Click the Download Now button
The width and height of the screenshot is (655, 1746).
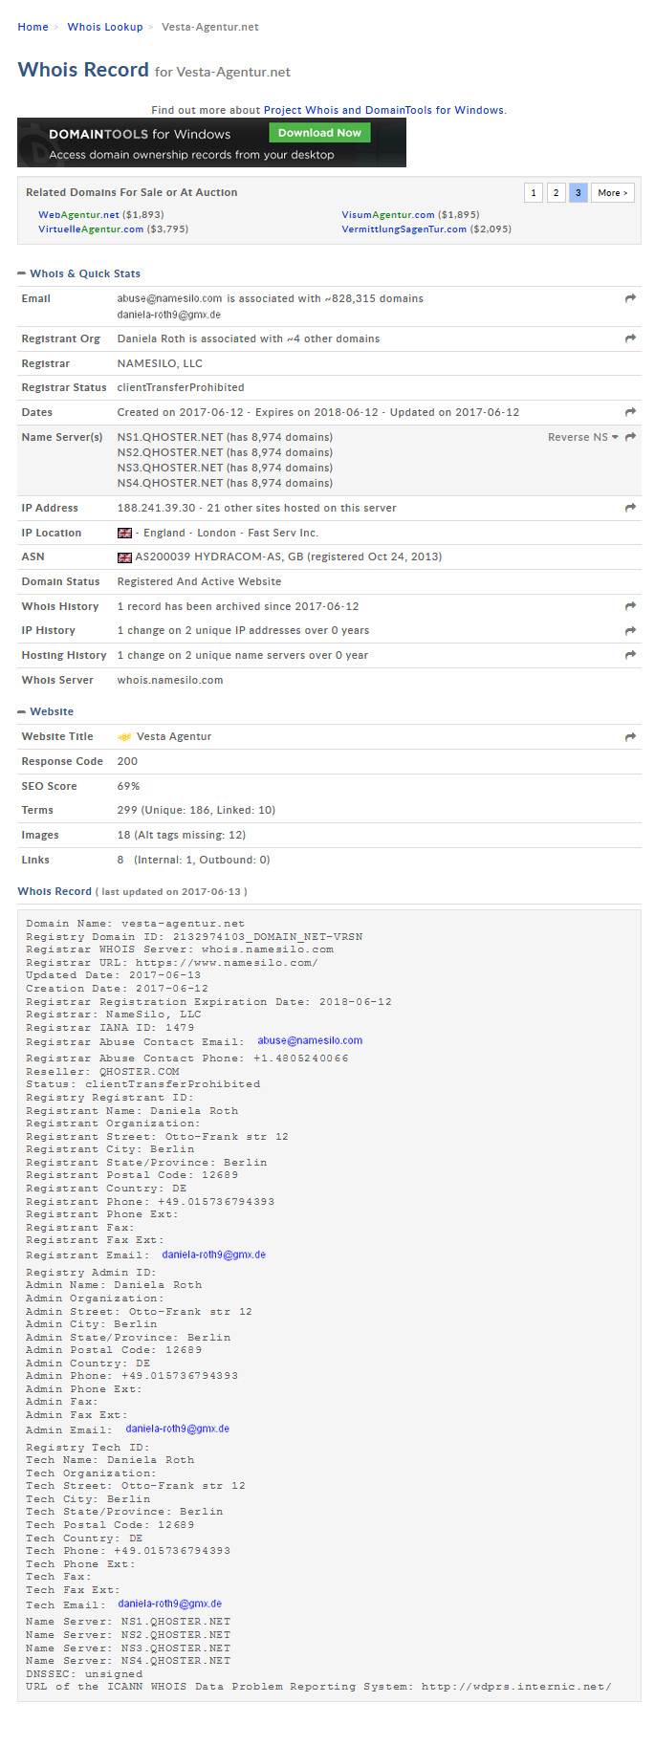coord(319,133)
